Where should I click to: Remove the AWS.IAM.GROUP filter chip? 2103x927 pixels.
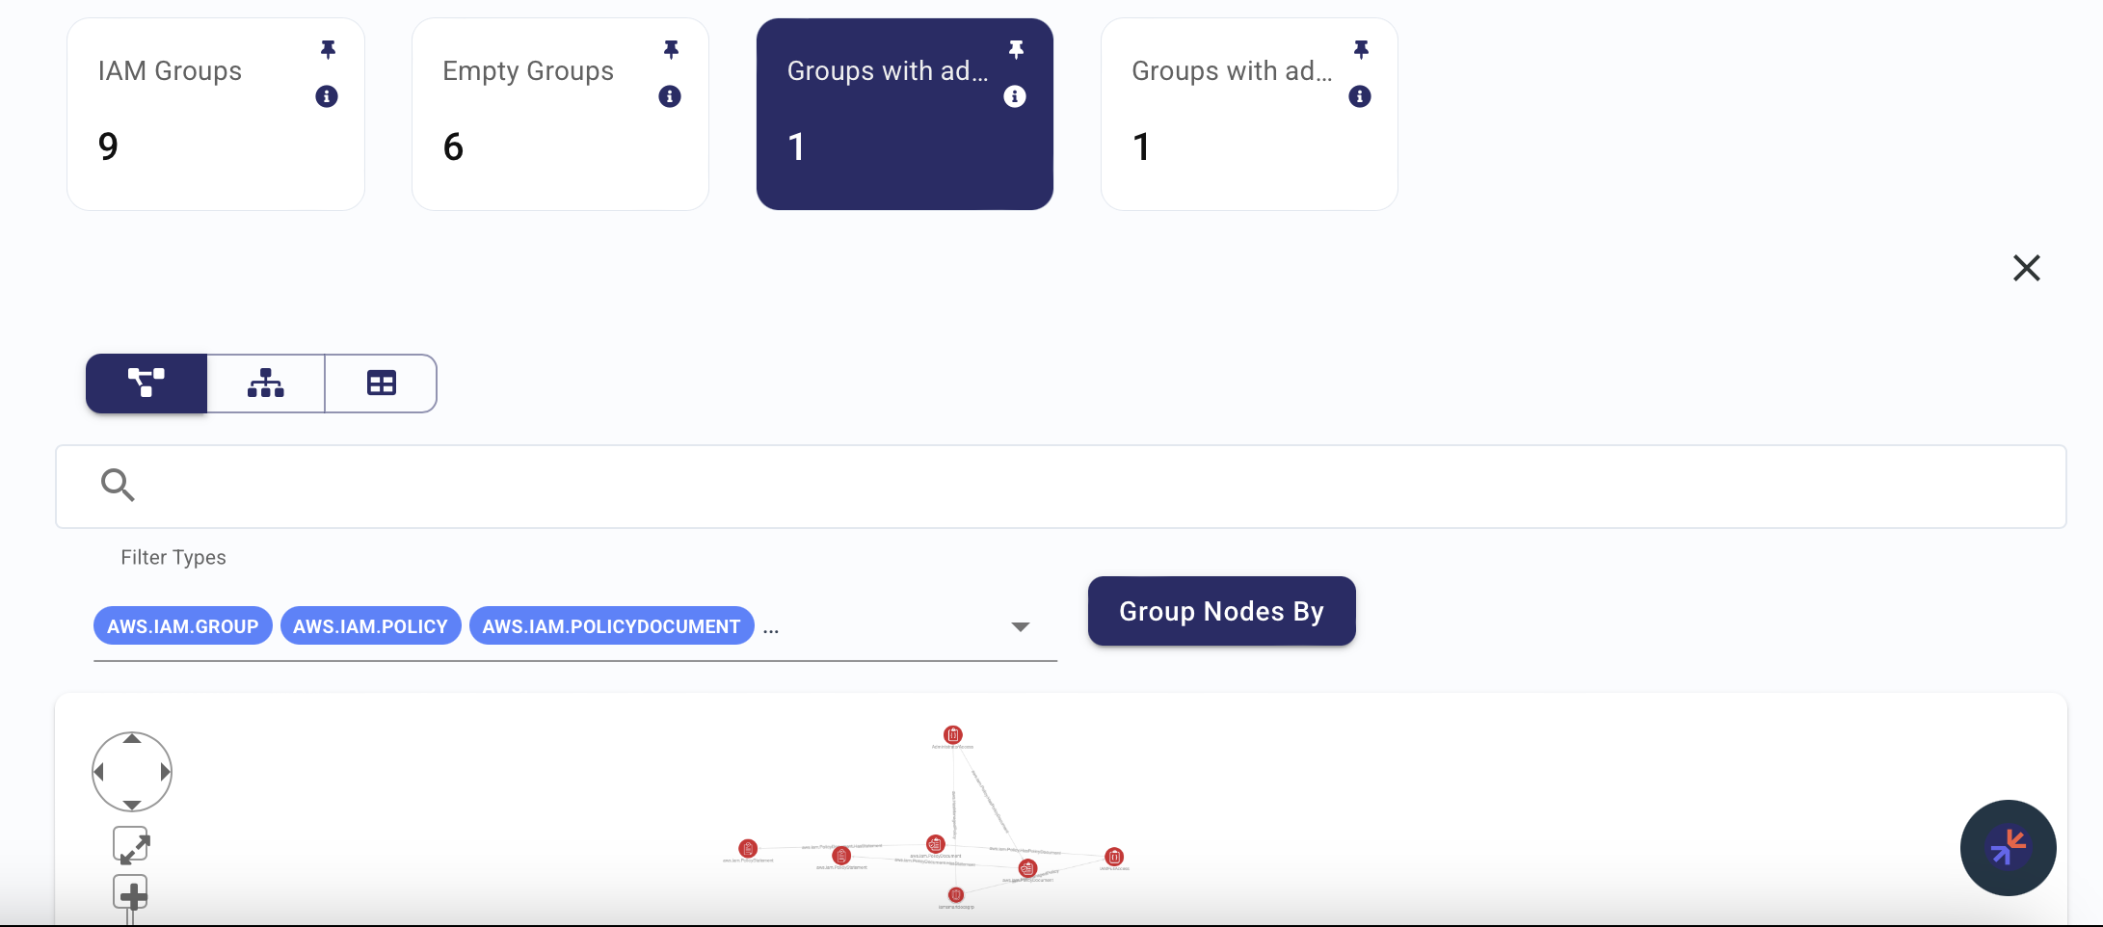click(183, 626)
